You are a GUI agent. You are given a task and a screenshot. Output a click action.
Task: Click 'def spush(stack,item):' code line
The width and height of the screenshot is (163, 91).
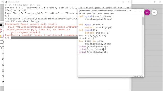pos(96,16)
